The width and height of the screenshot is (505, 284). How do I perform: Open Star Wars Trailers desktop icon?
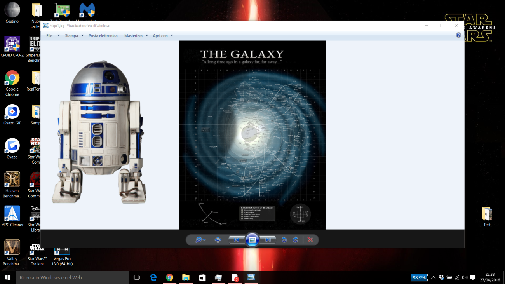[37, 254]
